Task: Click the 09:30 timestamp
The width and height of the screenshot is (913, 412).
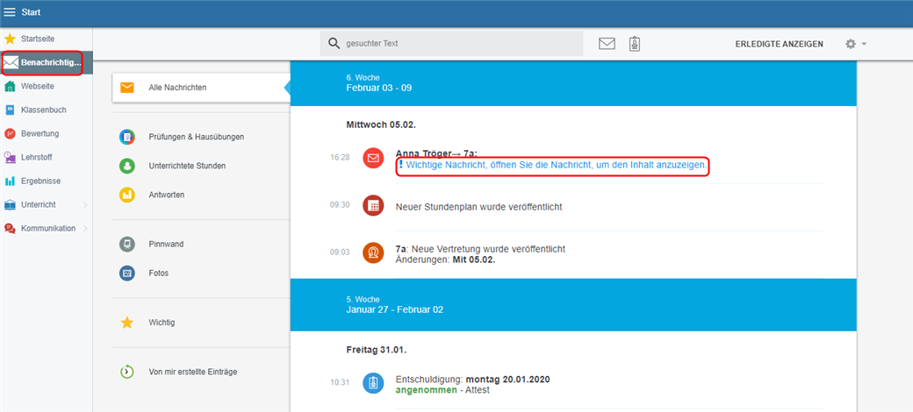Action: [x=341, y=204]
